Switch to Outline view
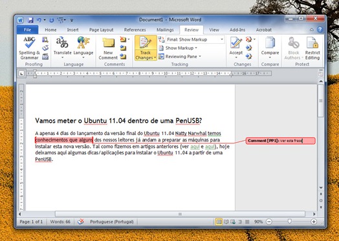 click(240, 222)
